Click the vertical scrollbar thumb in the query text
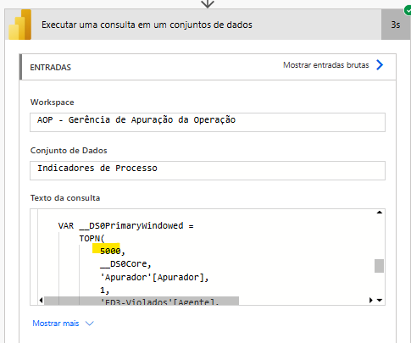This screenshot has width=411, height=343. [x=379, y=266]
